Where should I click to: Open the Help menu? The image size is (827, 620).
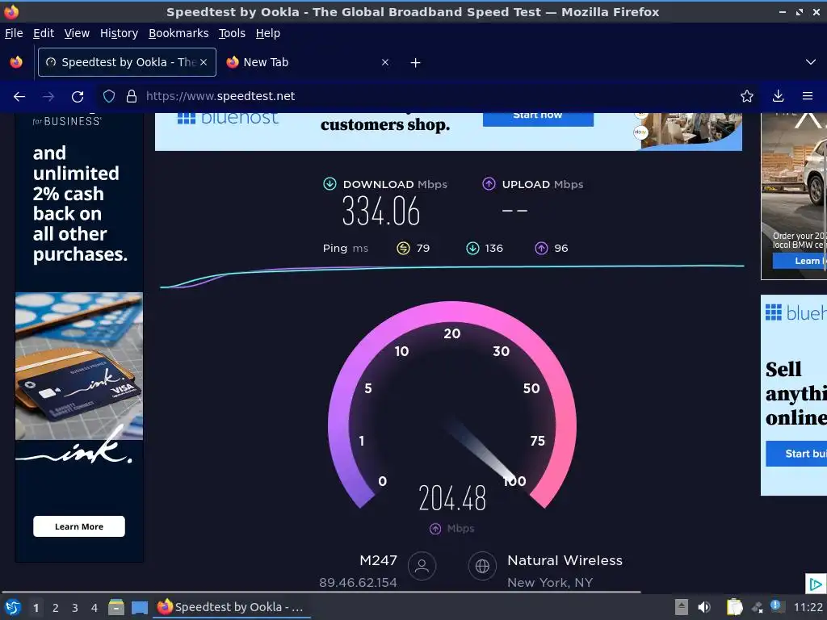point(268,33)
